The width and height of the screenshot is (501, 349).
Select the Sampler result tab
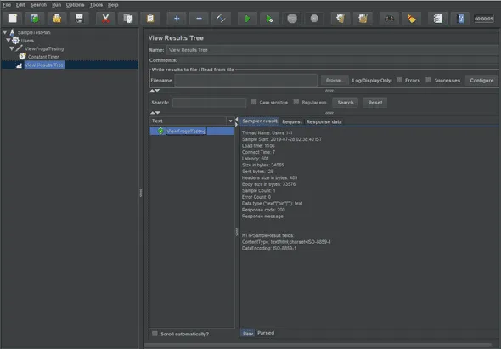tap(260, 121)
